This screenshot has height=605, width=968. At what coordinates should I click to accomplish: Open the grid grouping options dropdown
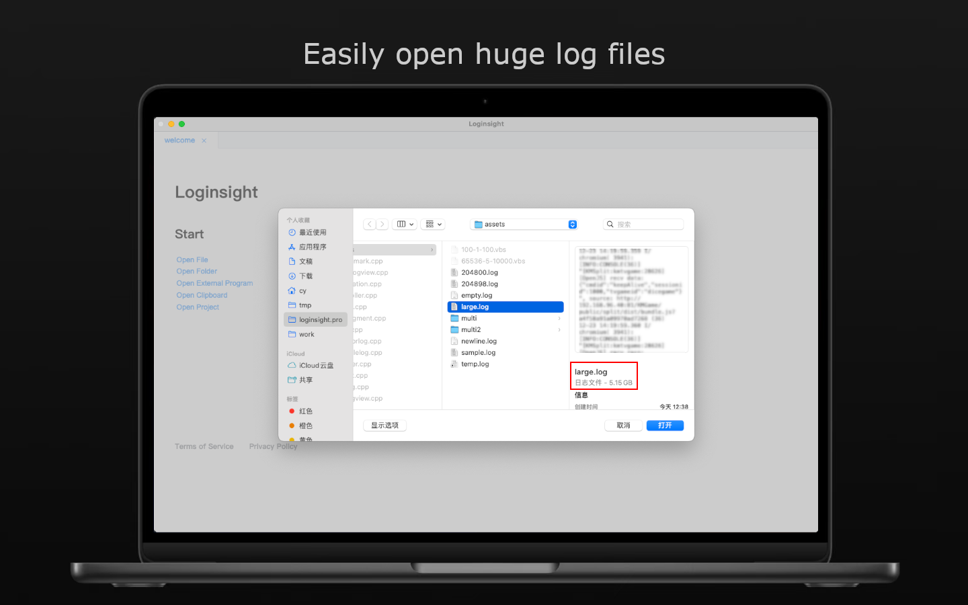coord(434,225)
